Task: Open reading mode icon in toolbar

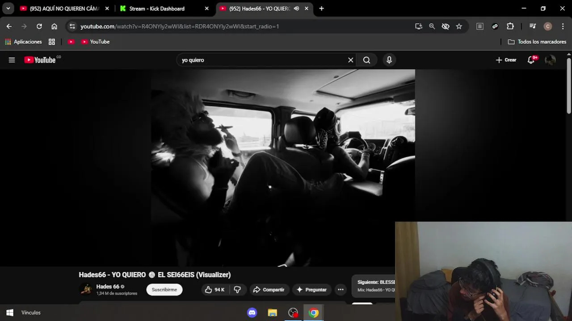Action: coord(480,26)
